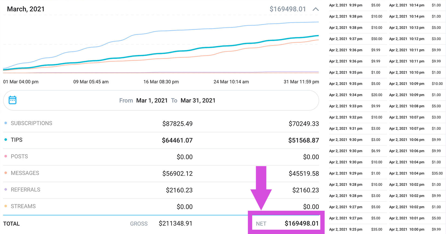Toggle the Tips series teal dot
Screen dimensions: 446x234
[x=6, y=140]
